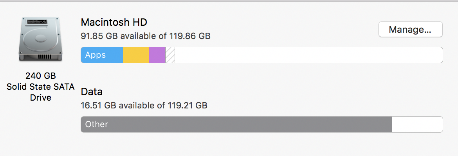Click free space in Data volume bar
The width and height of the screenshot is (458, 156).
click(x=417, y=124)
